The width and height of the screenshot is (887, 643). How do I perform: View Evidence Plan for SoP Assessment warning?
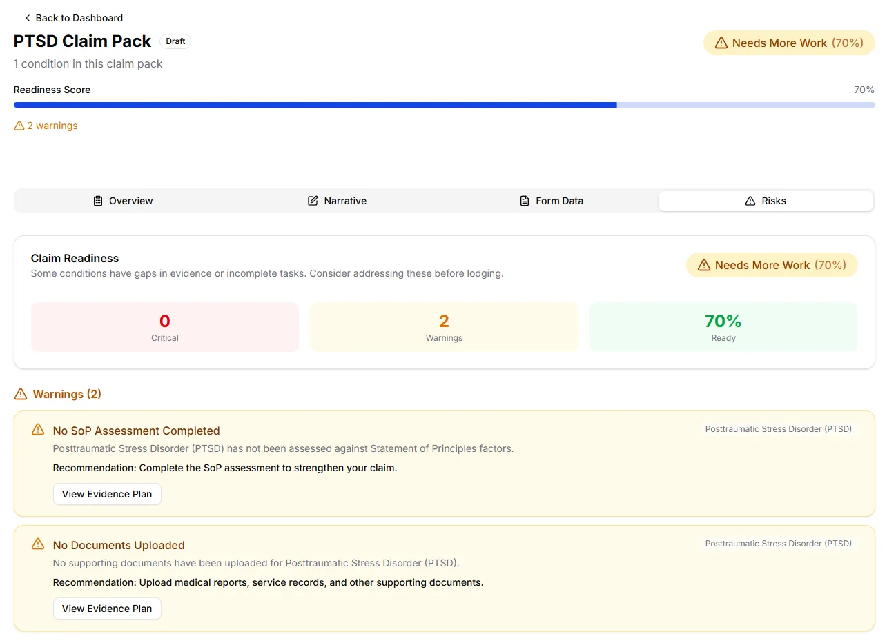pyautogui.click(x=107, y=494)
